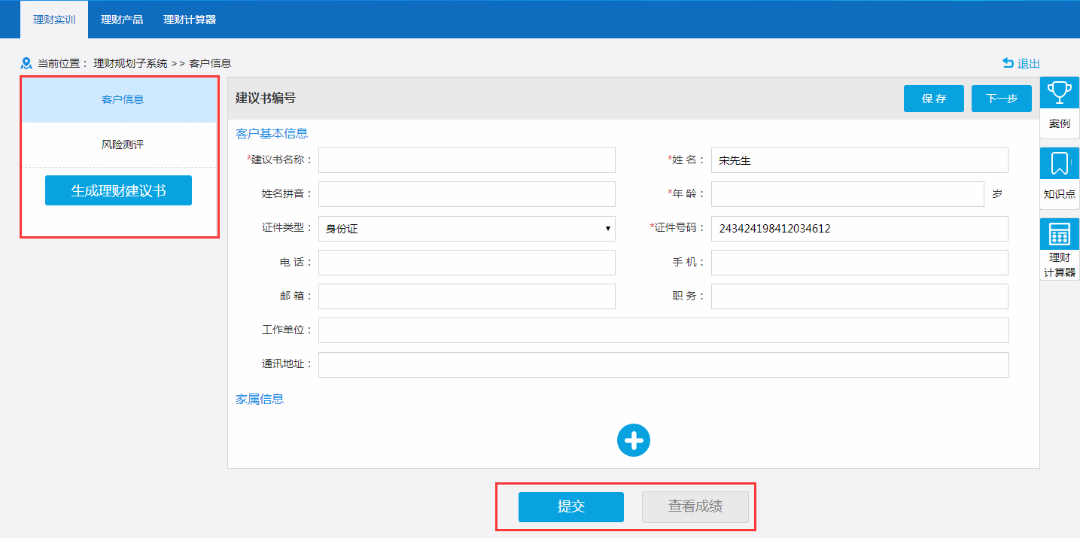Click the plus icon to add 家属信息
The height and width of the screenshot is (538, 1080).
click(x=633, y=441)
